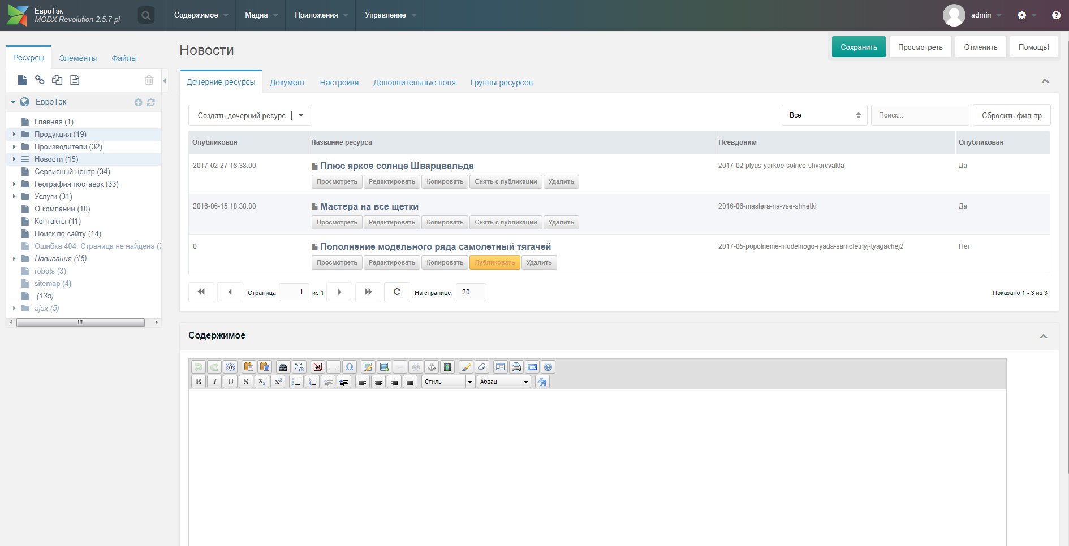Expand the География поставок folder
The image size is (1069, 546).
click(x=14, y=184)
